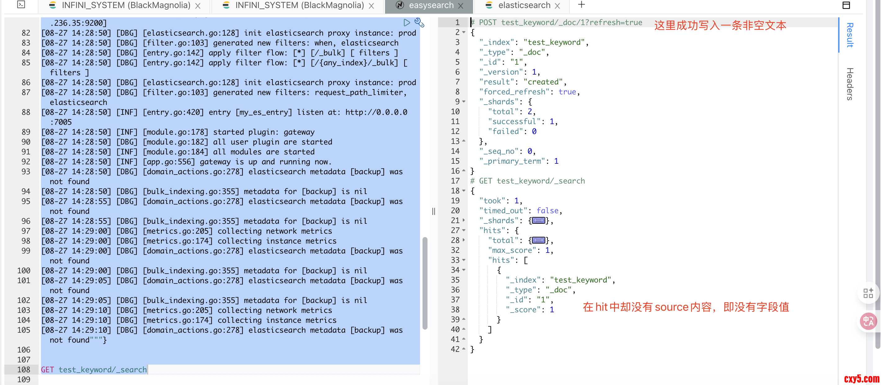Image resolution: width=881 pixels, height=385 pixels.
Task: Click the collapsed placeholder badge after "total"
Action: pyautogui.click(x=538, y=240)
